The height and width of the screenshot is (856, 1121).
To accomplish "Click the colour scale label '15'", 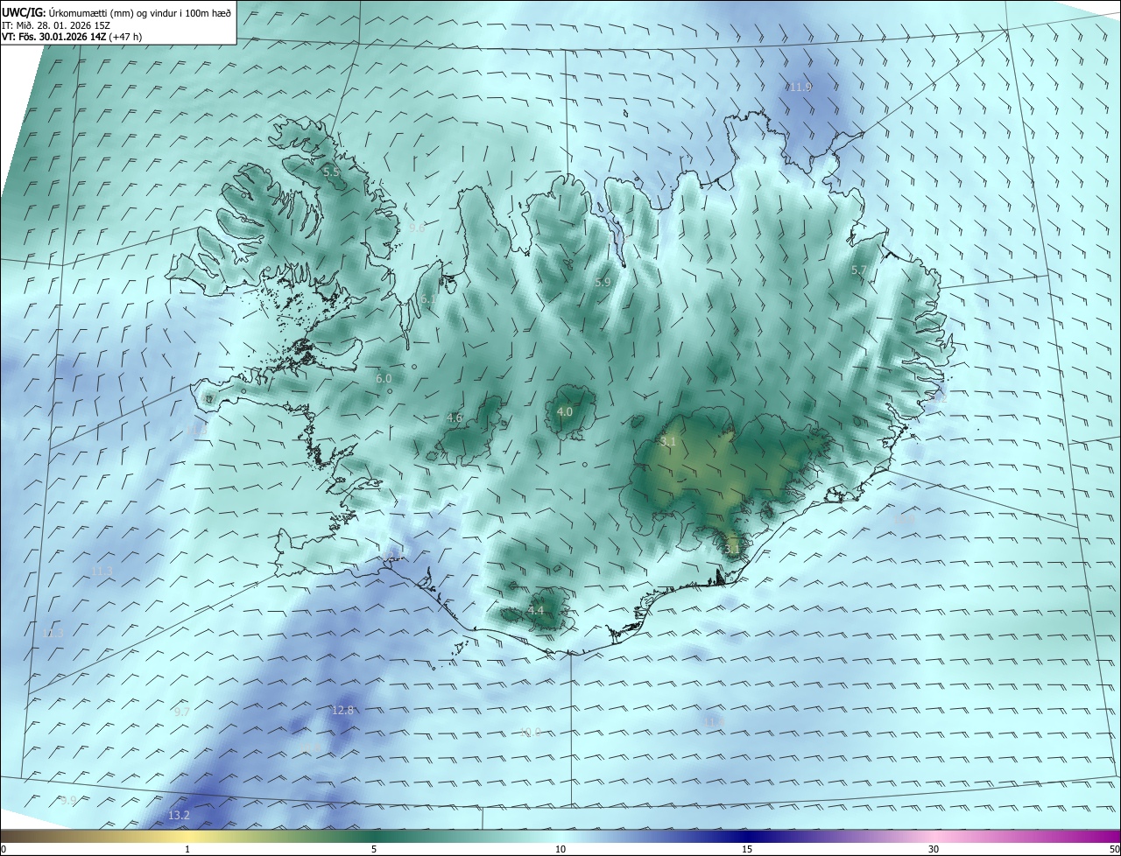I will 747,849.
